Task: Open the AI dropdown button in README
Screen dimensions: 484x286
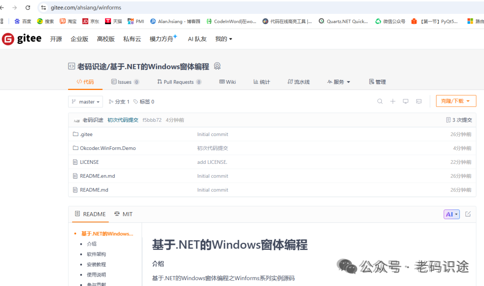Action: [452, 214]
